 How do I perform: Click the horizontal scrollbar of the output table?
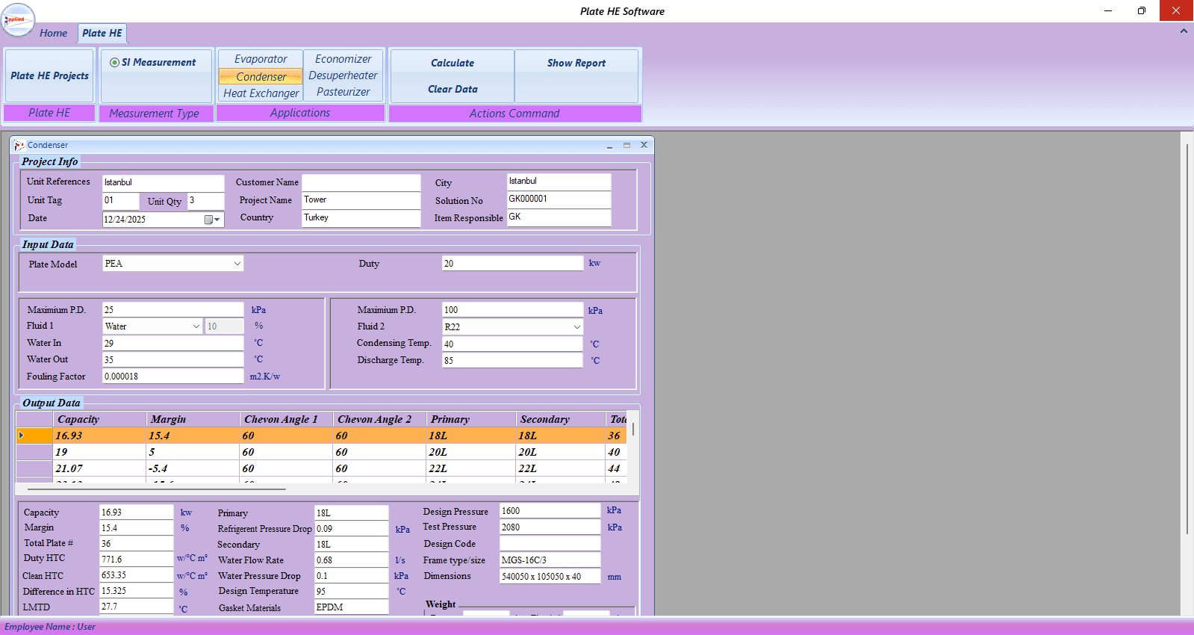(x=157, y=489)
